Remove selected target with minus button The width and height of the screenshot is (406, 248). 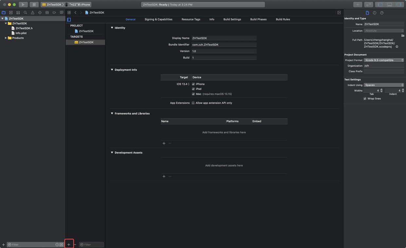click(75, 244)
